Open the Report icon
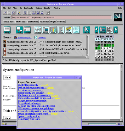 (x=61, y=30)
